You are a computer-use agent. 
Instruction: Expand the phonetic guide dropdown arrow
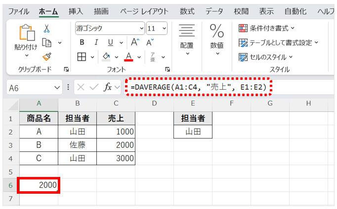tap(163, 57)
